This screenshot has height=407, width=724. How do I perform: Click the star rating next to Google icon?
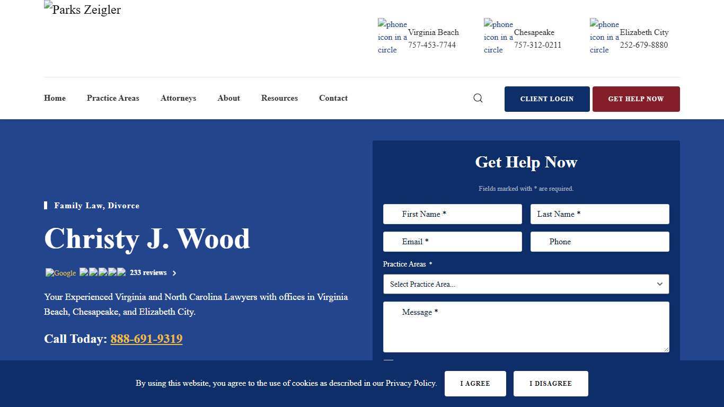tap(102, 272)
